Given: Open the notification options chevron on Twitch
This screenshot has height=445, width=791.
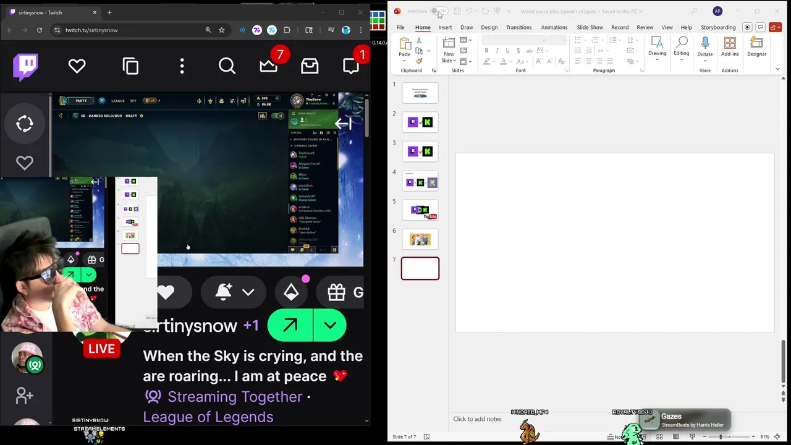Looking at the screenshot, I should point(248,292).
